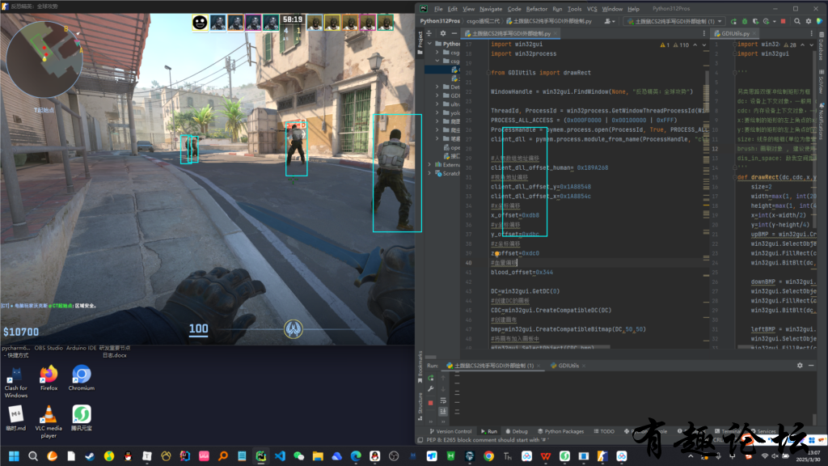Toggle the Structure side tool window
828x466 pixels.
click(420, 406)
